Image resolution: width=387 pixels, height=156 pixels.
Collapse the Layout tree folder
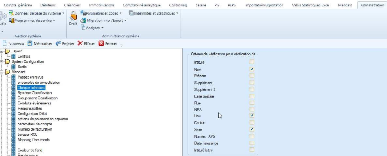tap(2, 51)
